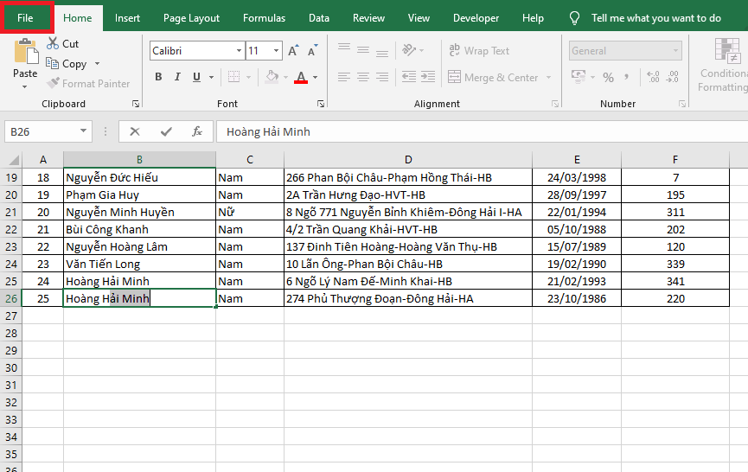Toggle Bold formatting

158,77
